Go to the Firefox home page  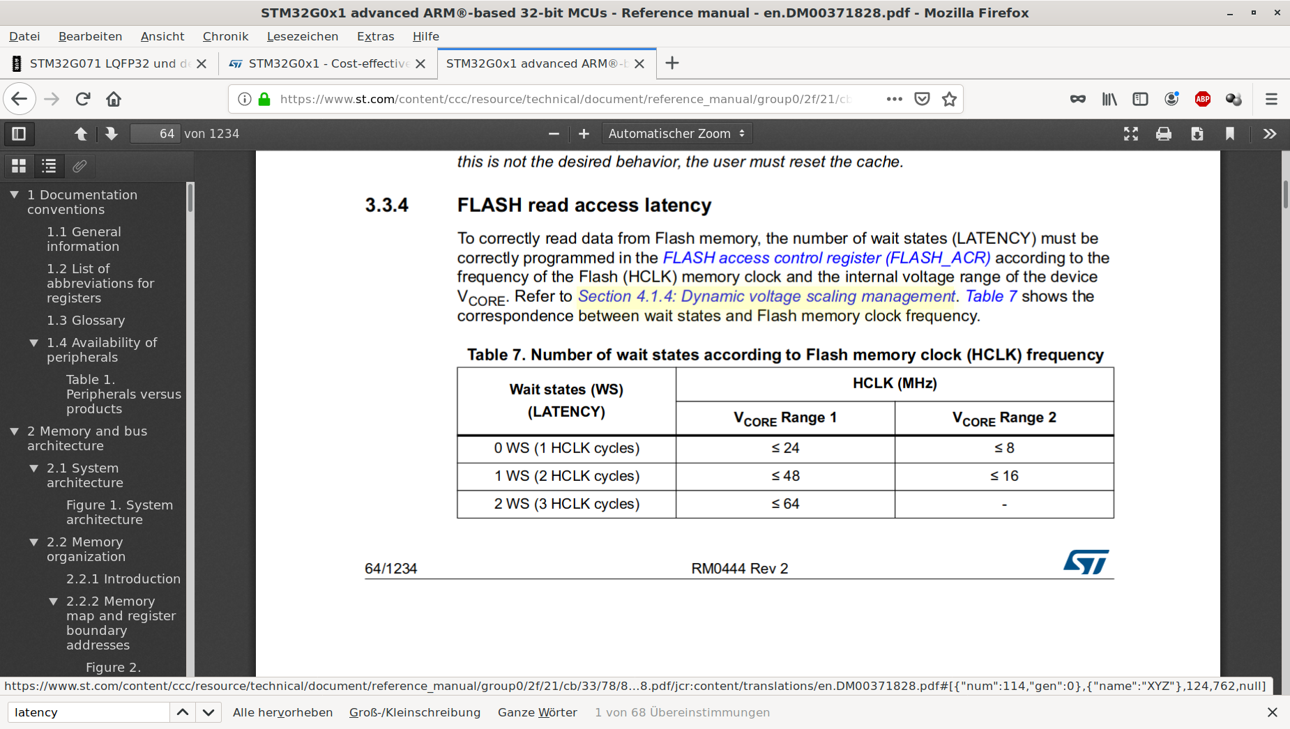114,99
